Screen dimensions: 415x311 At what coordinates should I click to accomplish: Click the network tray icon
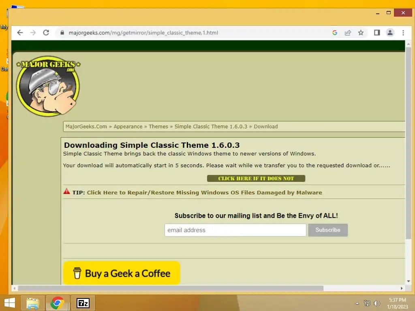coord(367,303)
